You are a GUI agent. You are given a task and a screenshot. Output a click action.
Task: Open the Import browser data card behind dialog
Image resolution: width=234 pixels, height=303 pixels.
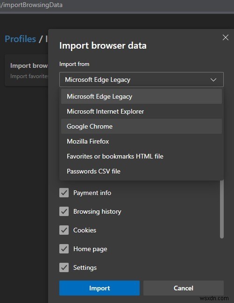tap(27, 71)
